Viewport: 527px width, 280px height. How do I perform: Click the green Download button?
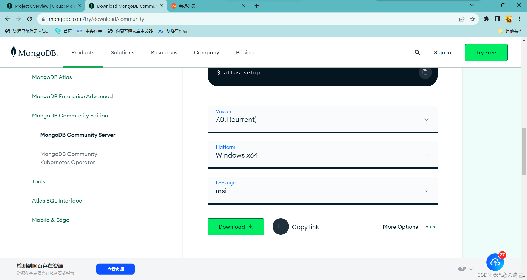pos(236,227)
